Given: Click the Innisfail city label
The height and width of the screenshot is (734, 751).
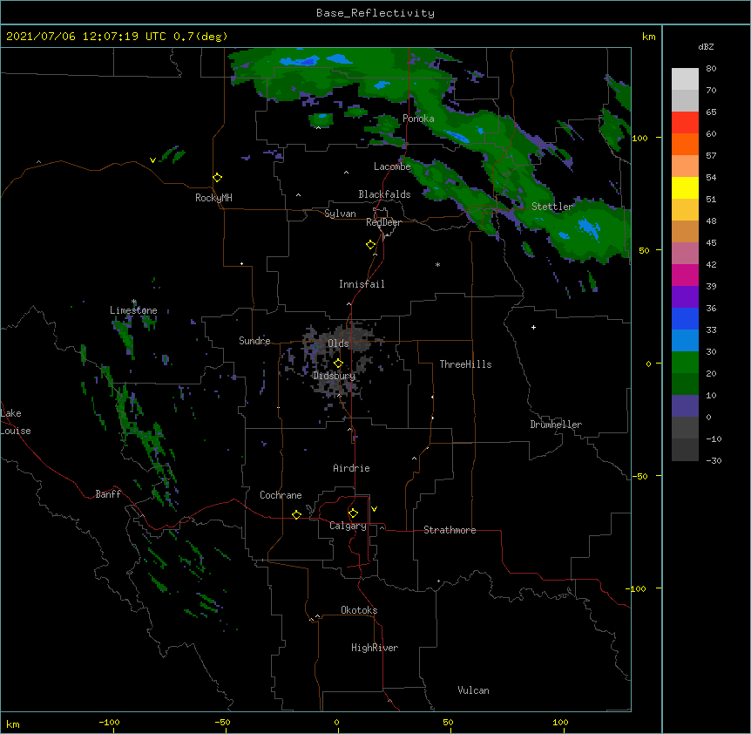Looking at the screenshot, I should coord(362,284).
